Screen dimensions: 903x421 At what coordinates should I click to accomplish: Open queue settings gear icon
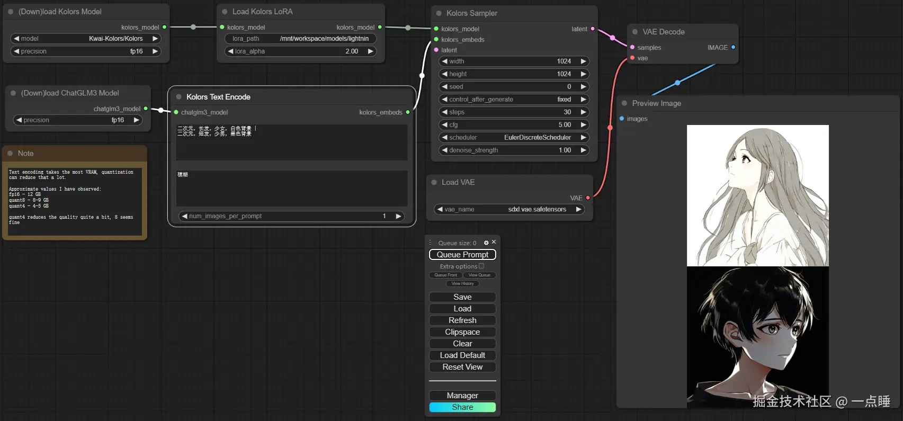486,243
